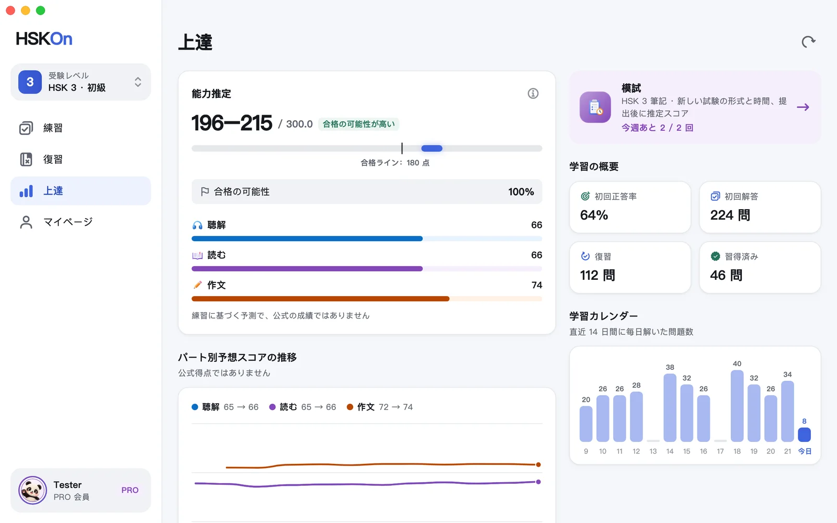Click the refresh icon at top right

pyautogui.click(x=808, y=42)
